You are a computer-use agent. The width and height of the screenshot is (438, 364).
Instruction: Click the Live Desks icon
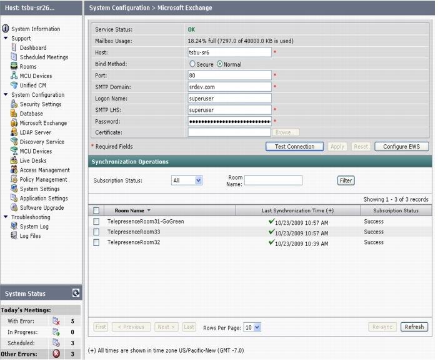pos(14,160)
